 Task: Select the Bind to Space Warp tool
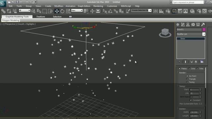(x=15, y=11)
